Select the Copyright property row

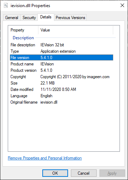tap(61, 77)
